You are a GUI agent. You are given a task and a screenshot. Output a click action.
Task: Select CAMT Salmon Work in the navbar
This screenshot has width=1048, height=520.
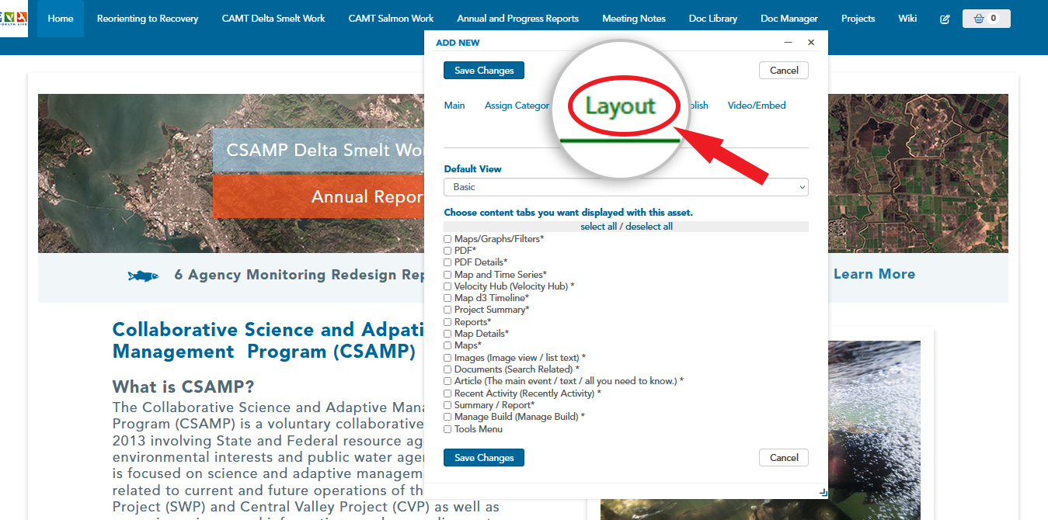tap(391, 19)
